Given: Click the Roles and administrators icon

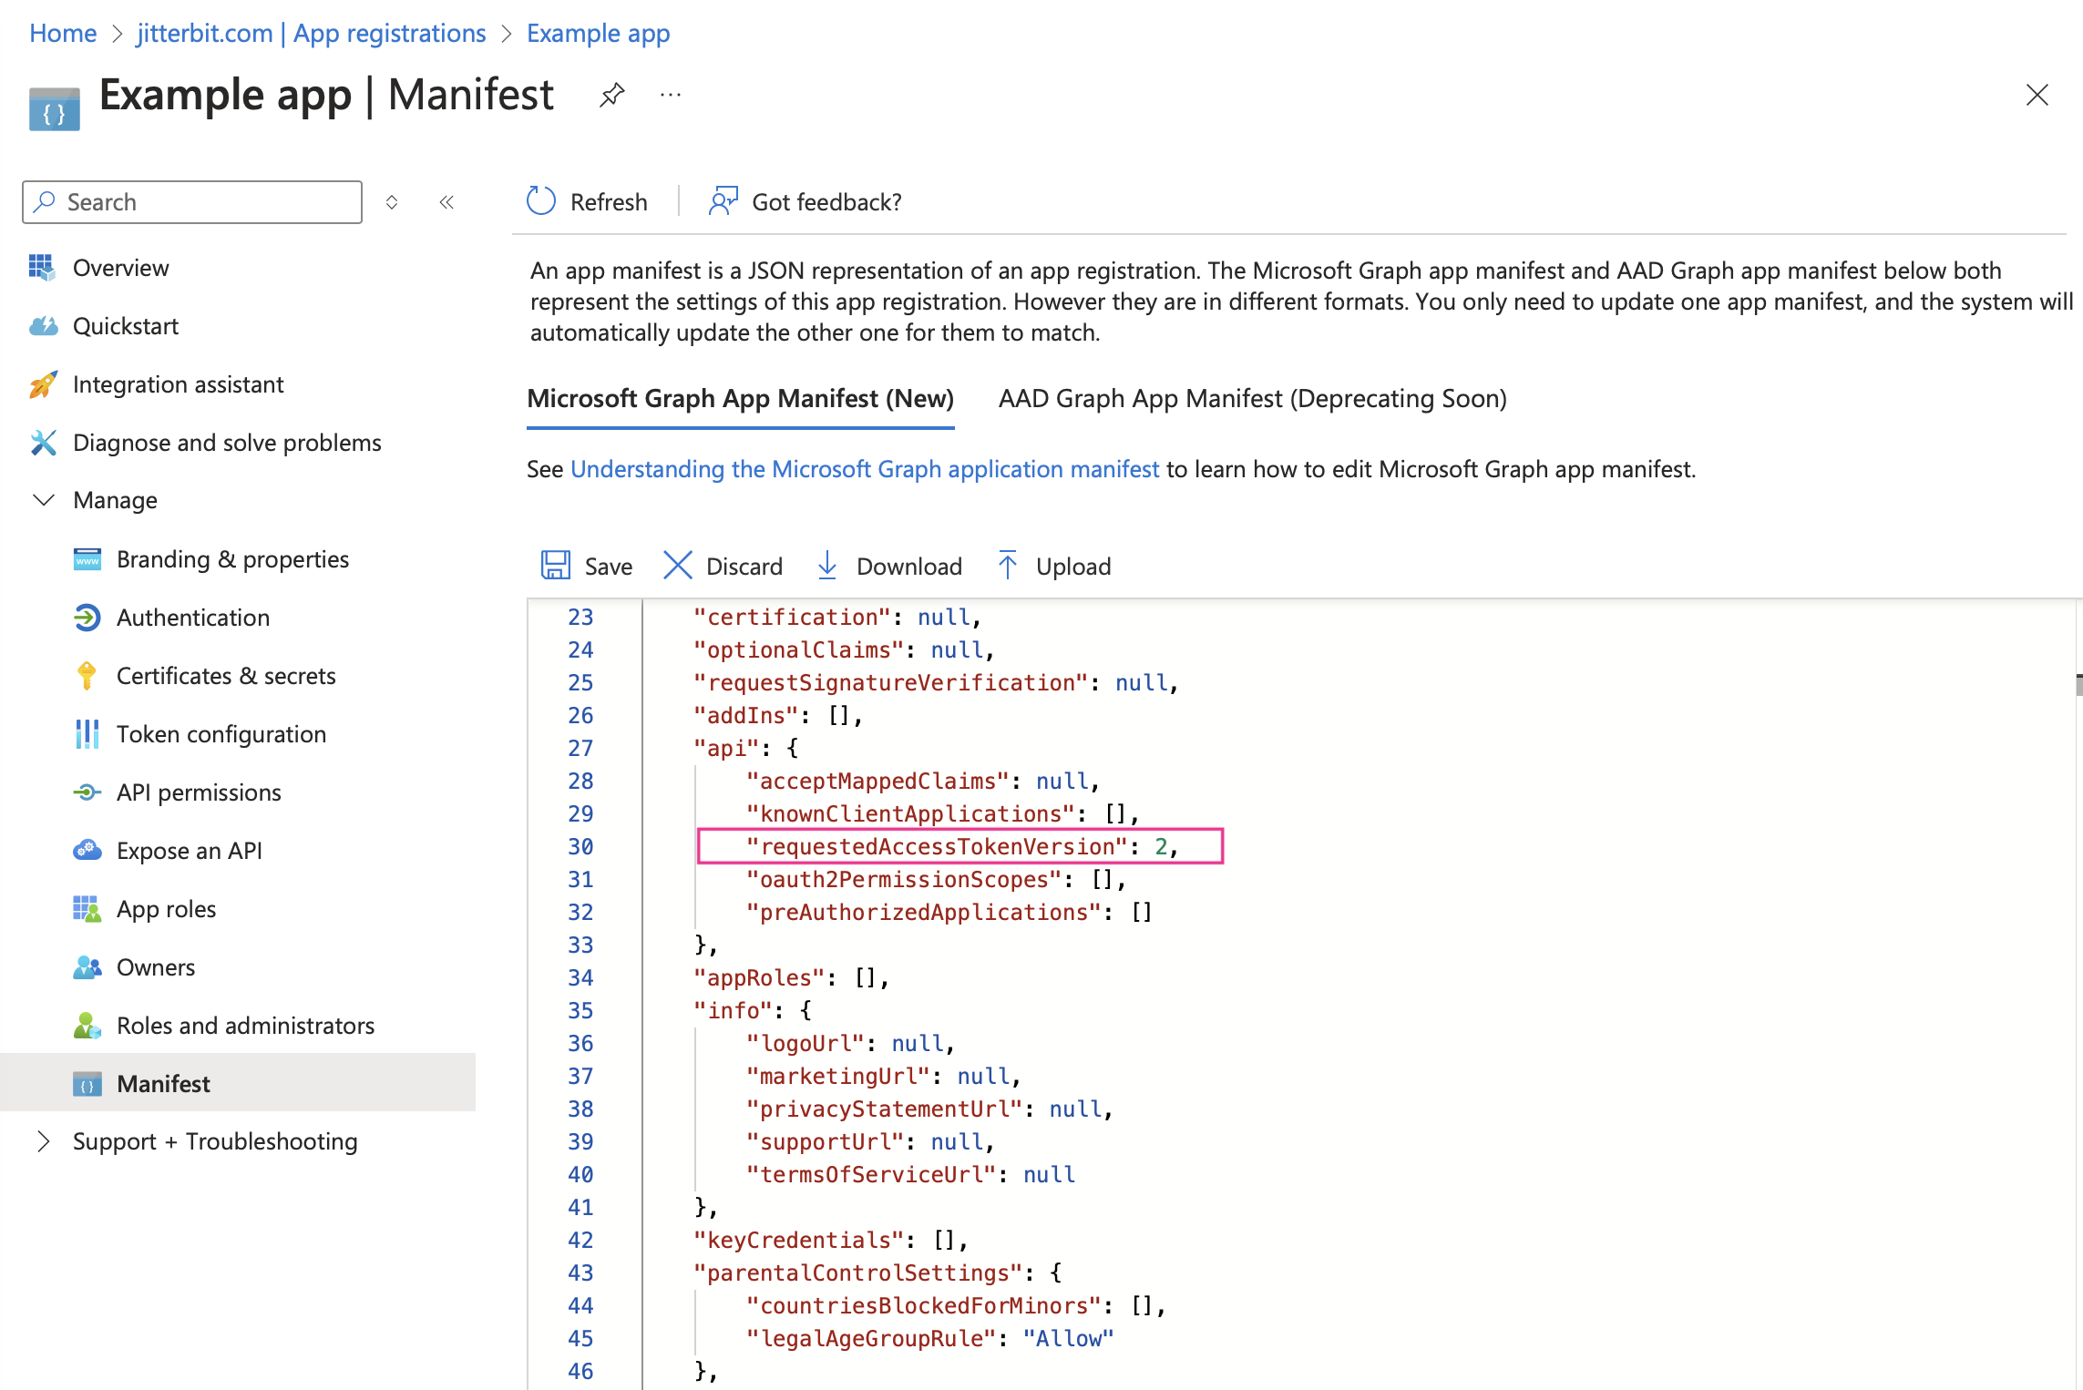Looking at the screenshot, I should (x=87, y=1026).
